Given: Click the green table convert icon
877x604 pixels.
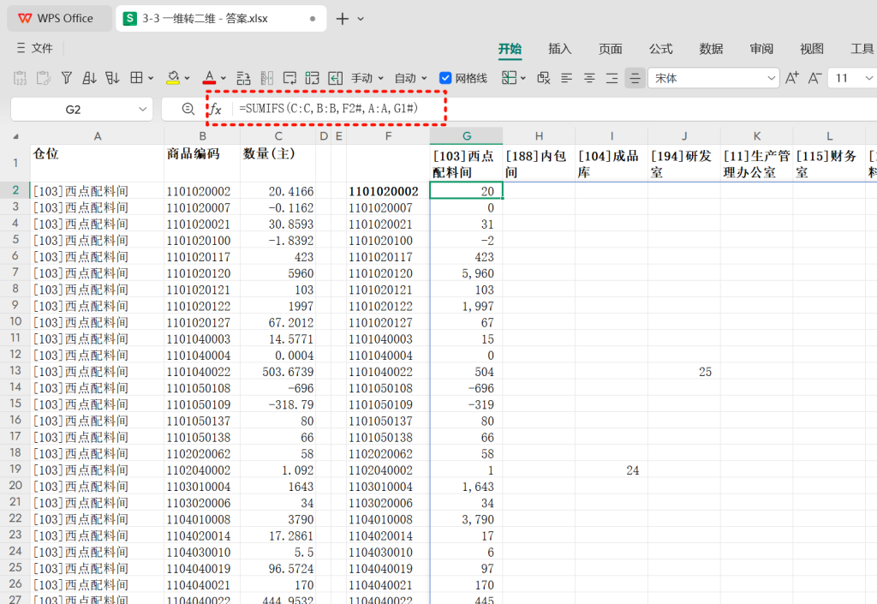Looking at the screenshot, I should coord(312,78).
